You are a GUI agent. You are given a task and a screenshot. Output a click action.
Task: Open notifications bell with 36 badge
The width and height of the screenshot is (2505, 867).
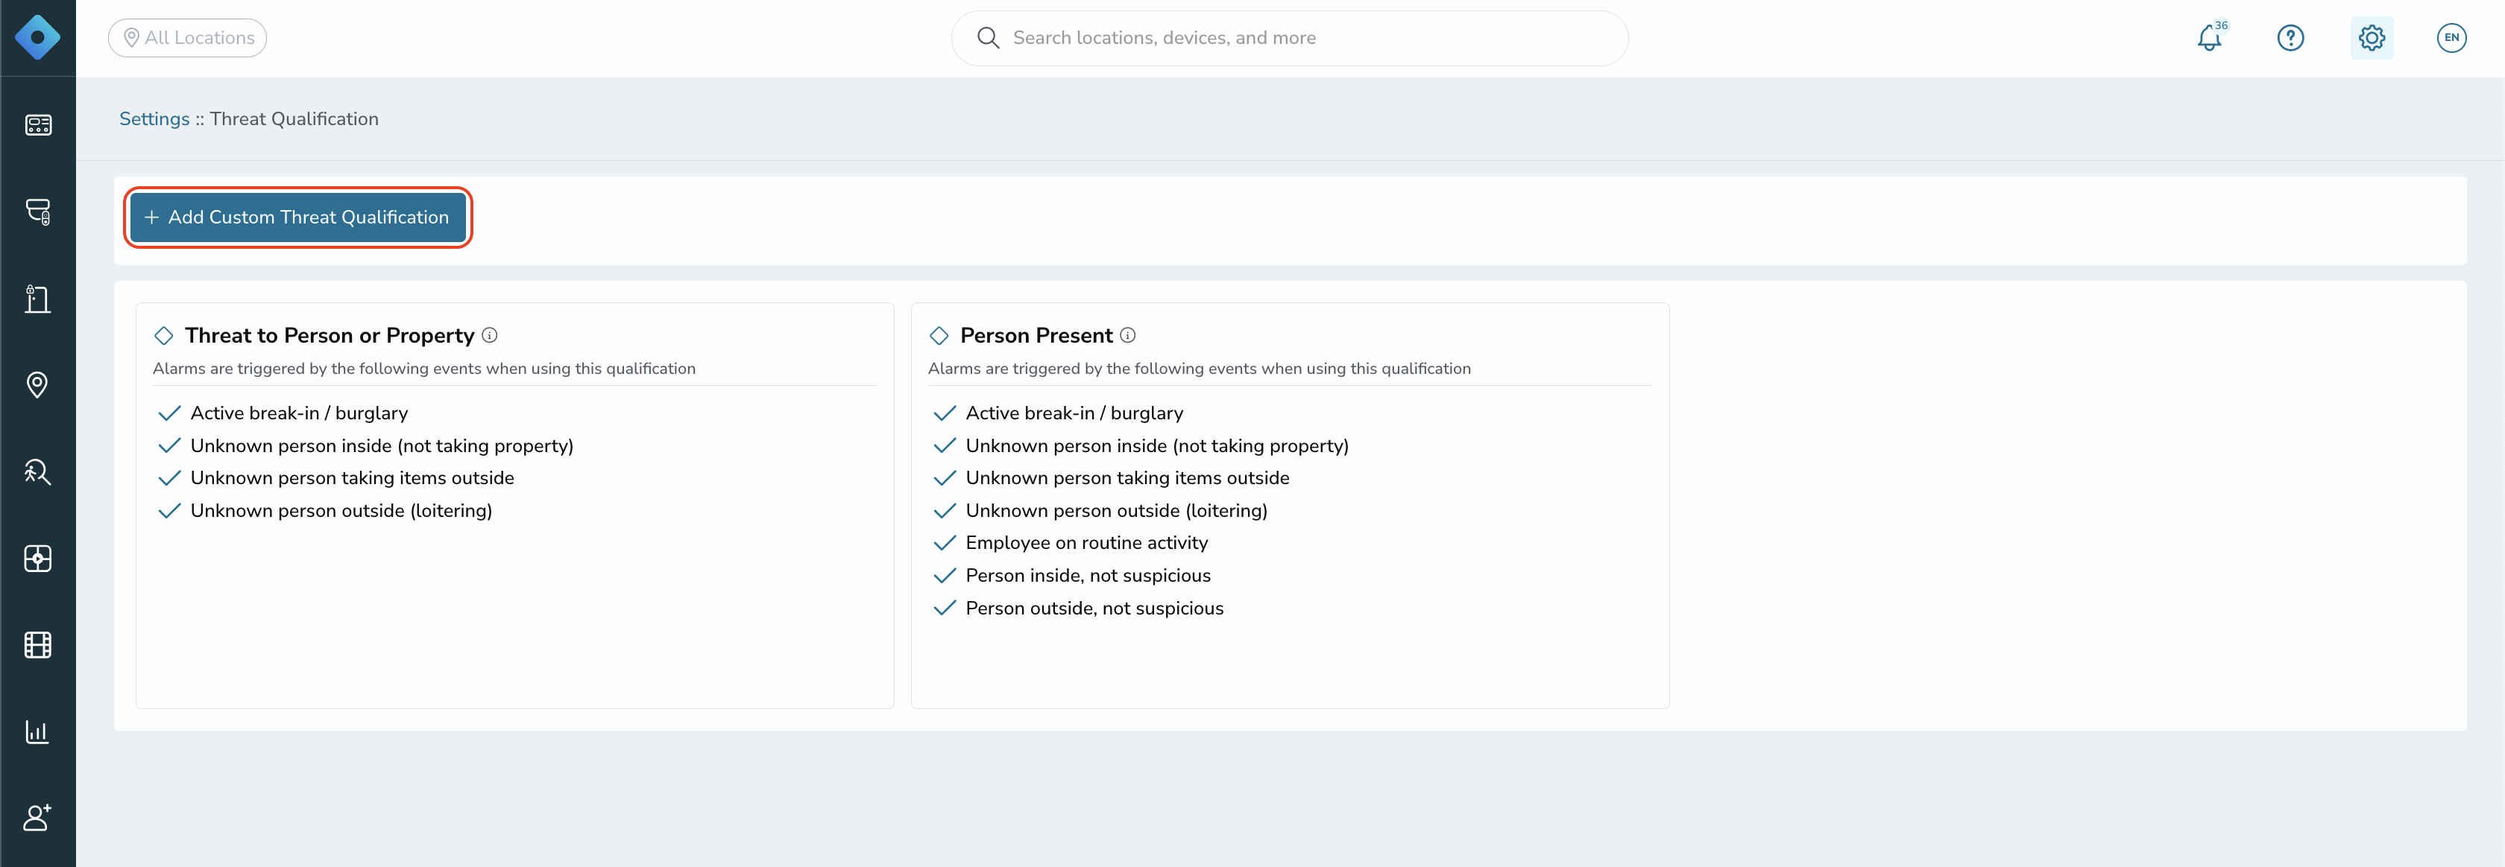pos(2209,38)
